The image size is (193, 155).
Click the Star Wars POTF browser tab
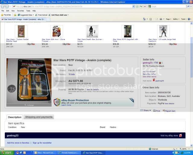[x=24, y=19]
